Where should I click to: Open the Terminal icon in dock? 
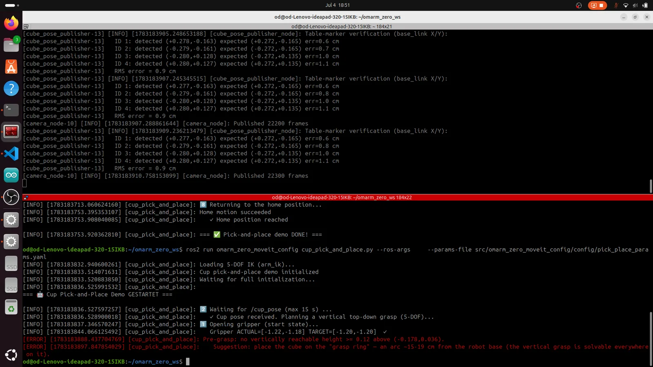click(11, 110)
